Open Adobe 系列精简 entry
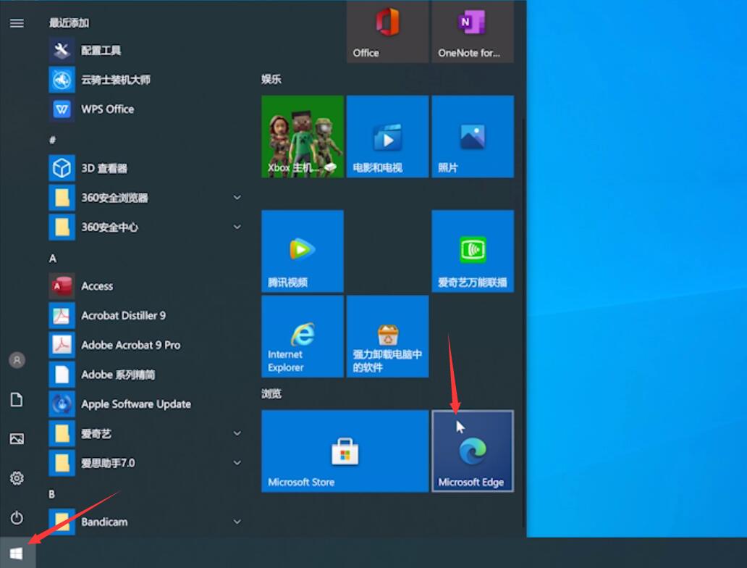Viewport: 747px width, 568px height. pos(145,375)
